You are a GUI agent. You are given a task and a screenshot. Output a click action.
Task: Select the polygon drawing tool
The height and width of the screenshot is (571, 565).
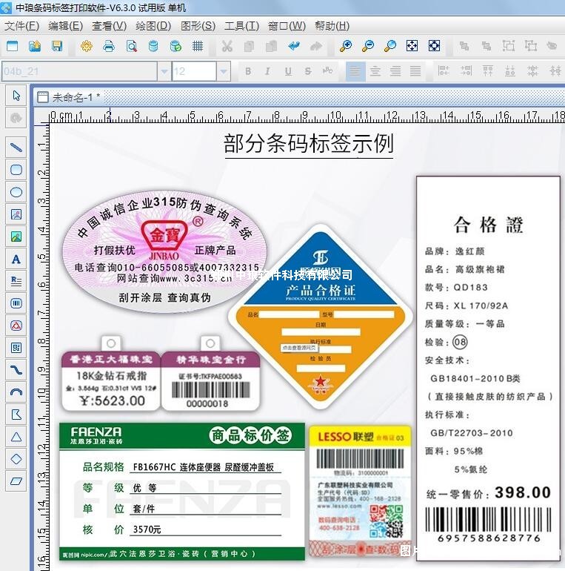pos(16,414)
